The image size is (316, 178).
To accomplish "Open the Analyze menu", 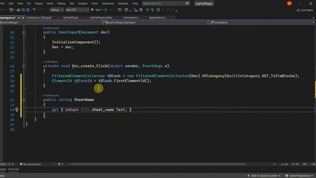I will (82, 3).
